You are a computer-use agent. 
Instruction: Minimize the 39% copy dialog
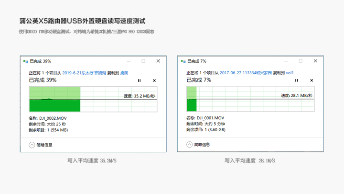point(129,61)
